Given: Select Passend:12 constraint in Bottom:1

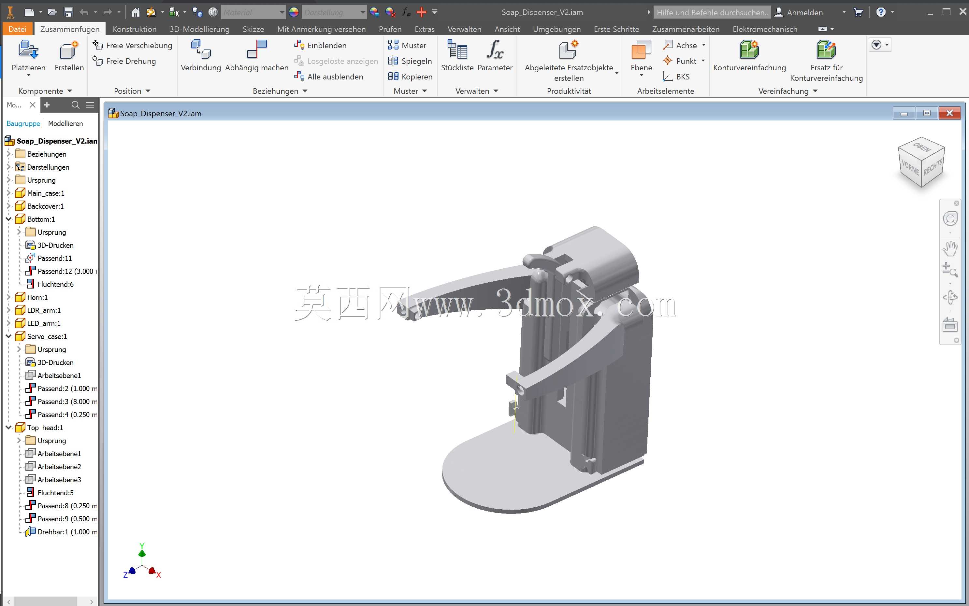Looking at the screenshot, I should tap(61, 271).
